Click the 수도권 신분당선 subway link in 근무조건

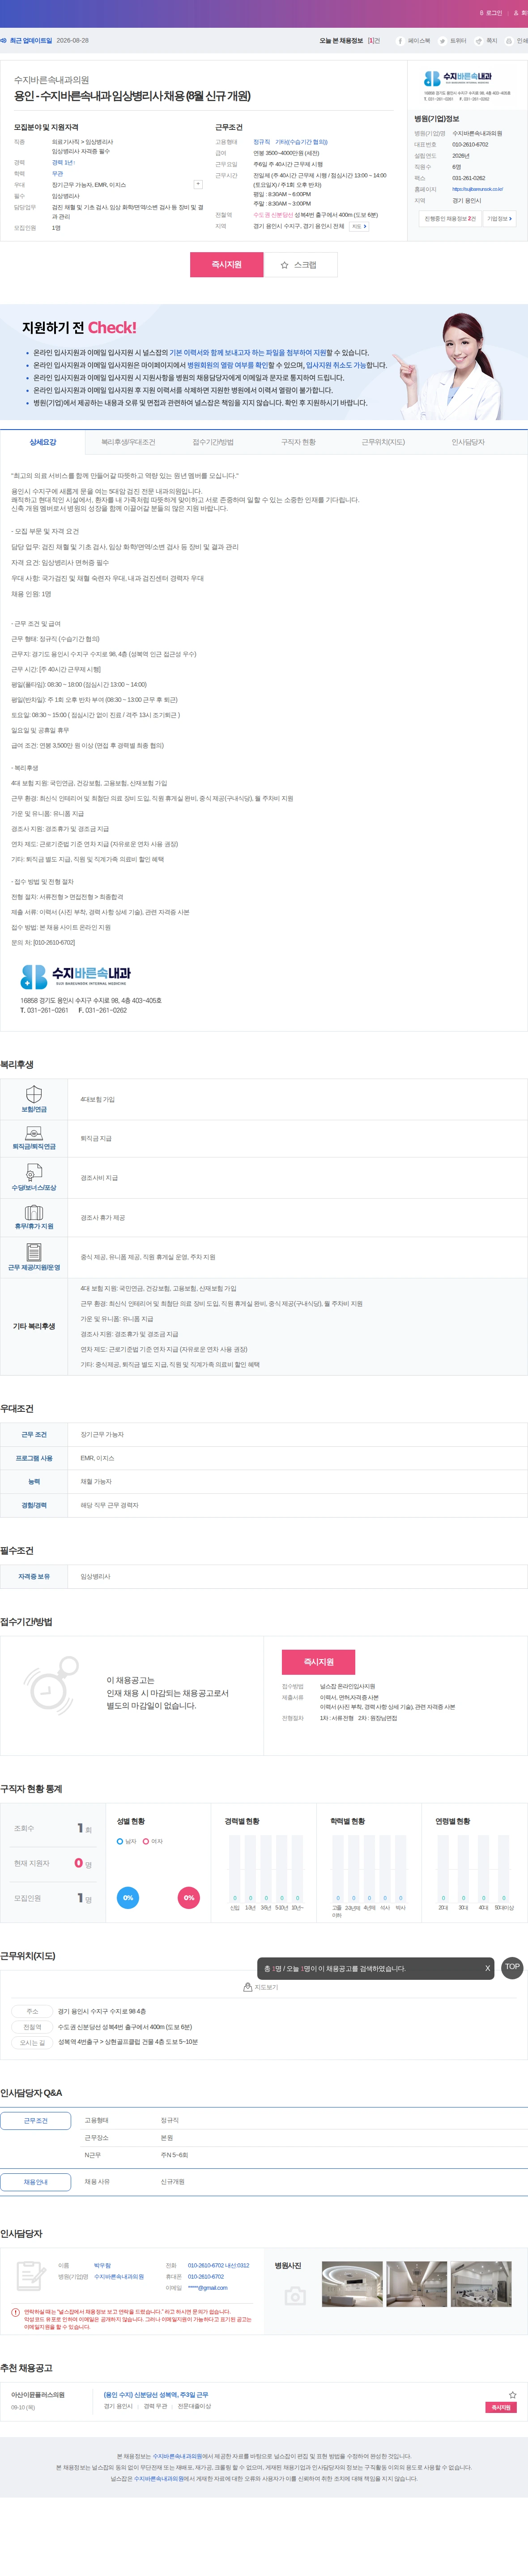click(x=273, y=215)
